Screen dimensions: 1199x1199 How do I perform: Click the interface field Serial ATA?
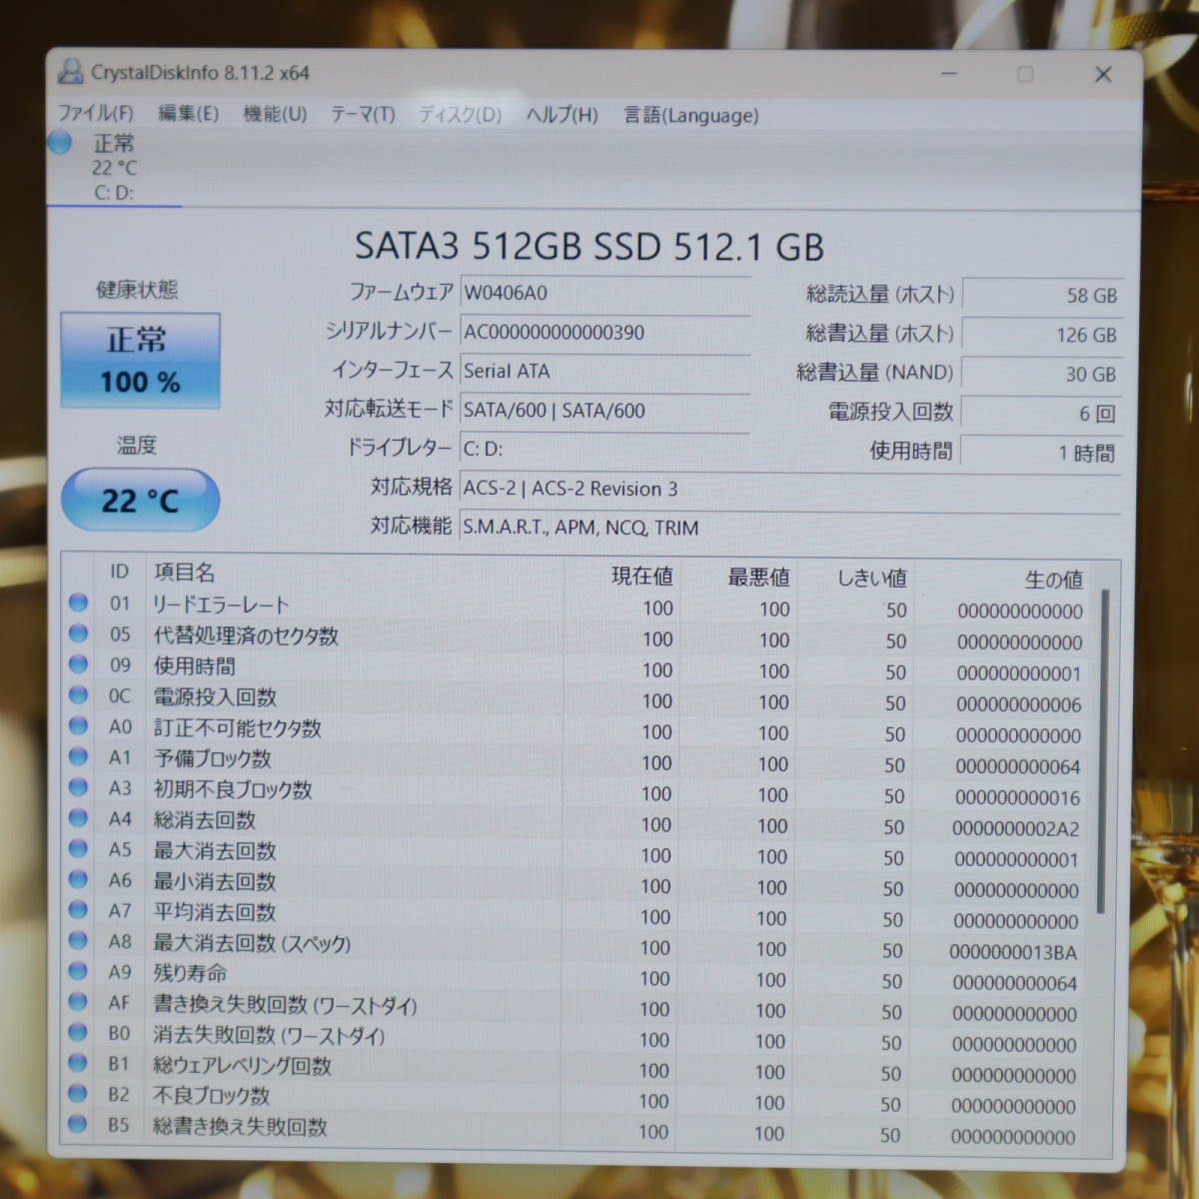tap(604, 371)
